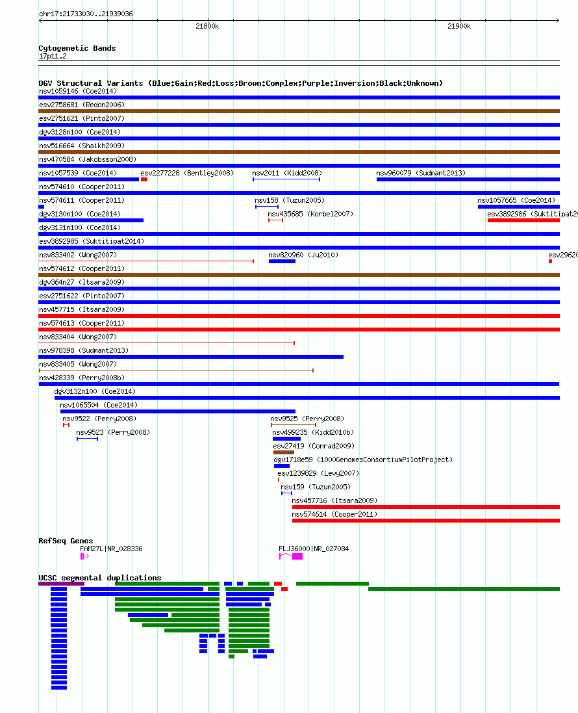
Task: Select esv3892985 (Suktitipat2014) label
Action: pyautogui.click(x=92, y=241)
